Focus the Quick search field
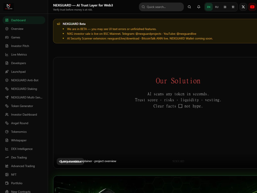 coord(161,7)
